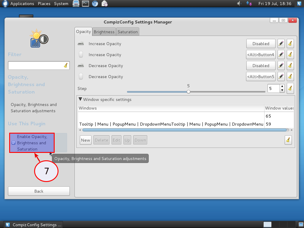
Task: Switch to the Saturation tab
Action: (x=128, y=32)
